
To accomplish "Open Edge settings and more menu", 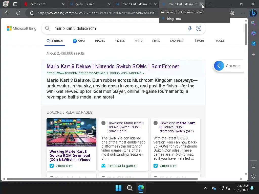I will tap(243, 13).
